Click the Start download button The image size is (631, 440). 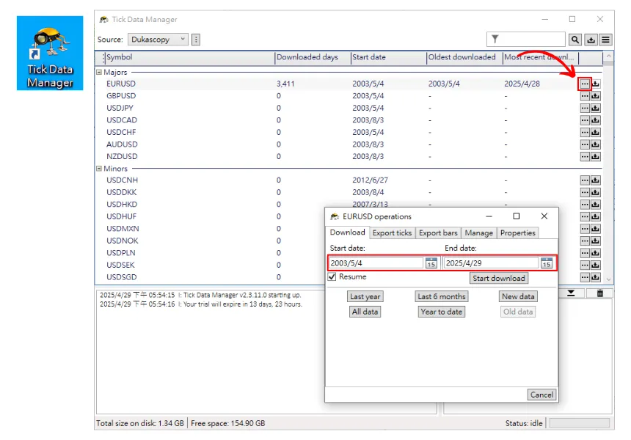coord(499,279)
